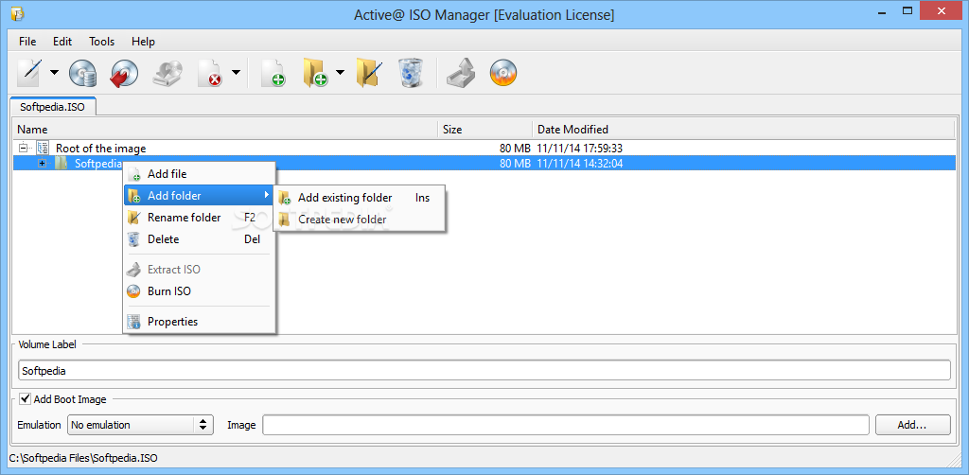This screenshot has height=475, width=969.
Task: Click the application icon in title bar
Action: tap(17, 13)
